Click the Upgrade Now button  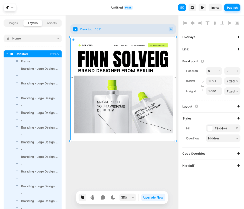coord(153,197)
